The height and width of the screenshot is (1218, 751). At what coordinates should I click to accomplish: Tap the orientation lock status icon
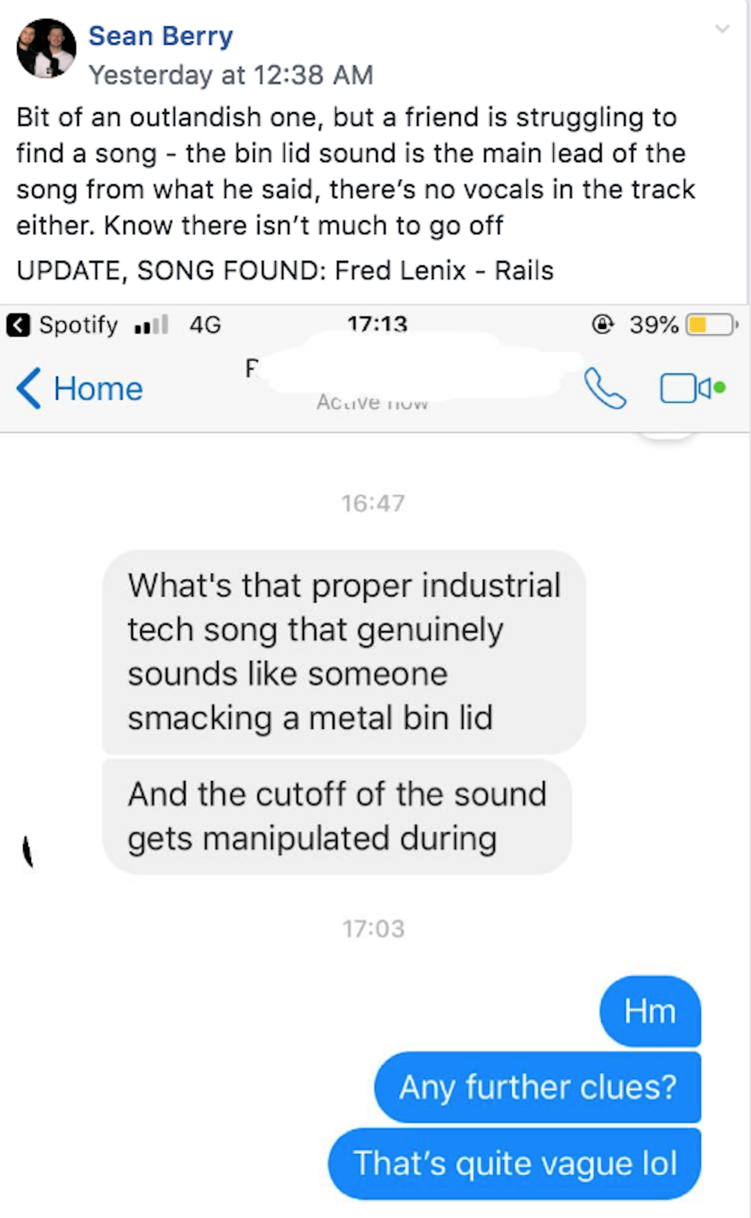pyautogui.click(x=603, y=324)
